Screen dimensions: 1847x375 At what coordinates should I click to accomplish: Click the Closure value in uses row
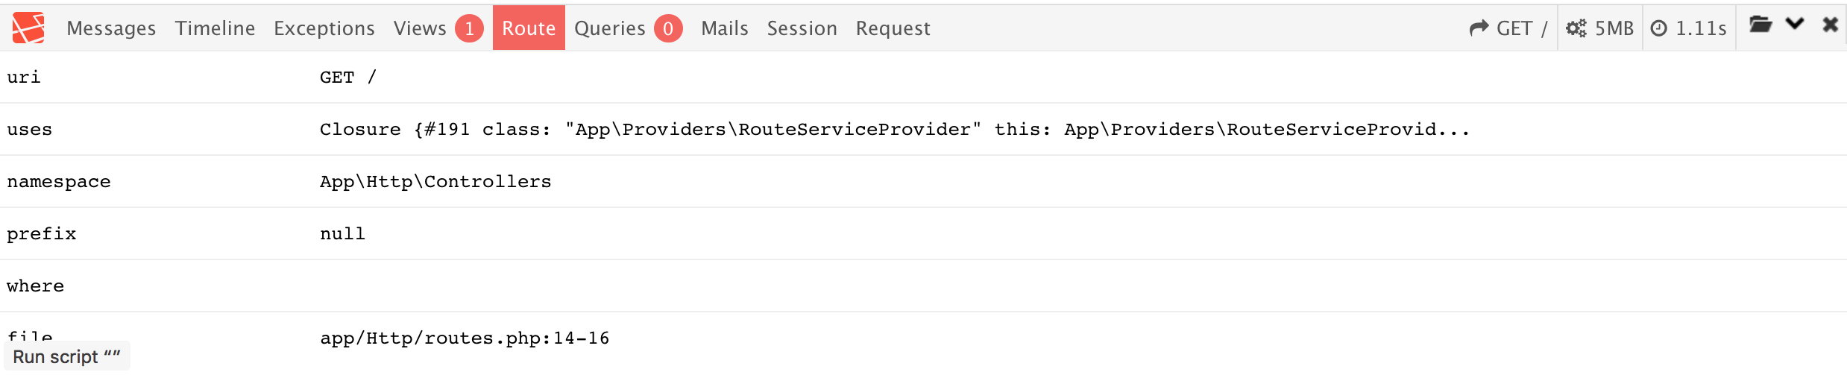coord(894,130)
